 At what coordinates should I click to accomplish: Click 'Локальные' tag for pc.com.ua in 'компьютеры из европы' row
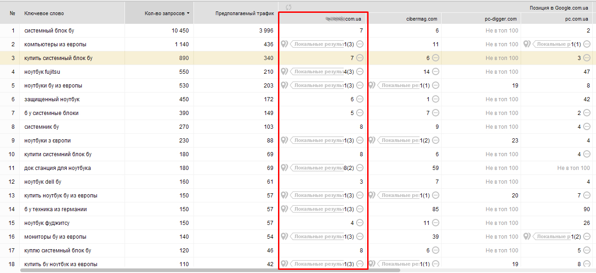point(551,44)
